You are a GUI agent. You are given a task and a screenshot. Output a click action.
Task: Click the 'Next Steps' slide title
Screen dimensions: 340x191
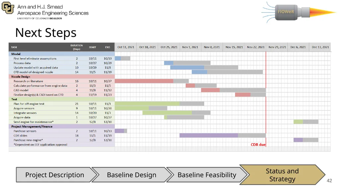[x=46, y=33]
